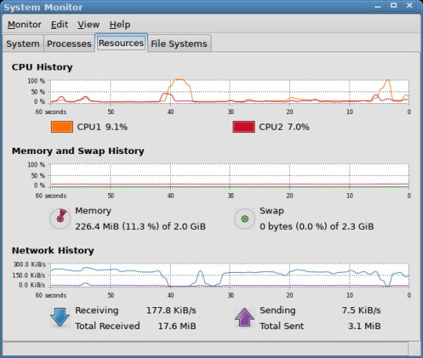The image size is (423, 358).
Task: Click the Total Sent value 3.1 MiB
Action: pos(364,326)
